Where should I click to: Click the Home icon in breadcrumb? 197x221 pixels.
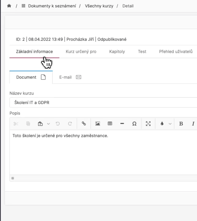coord(9,6)
